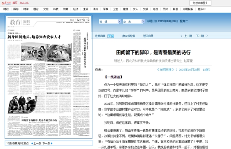231x149 pixels.
Task: Click 教育周刊 masthead on page image
Action: (20, 22)
